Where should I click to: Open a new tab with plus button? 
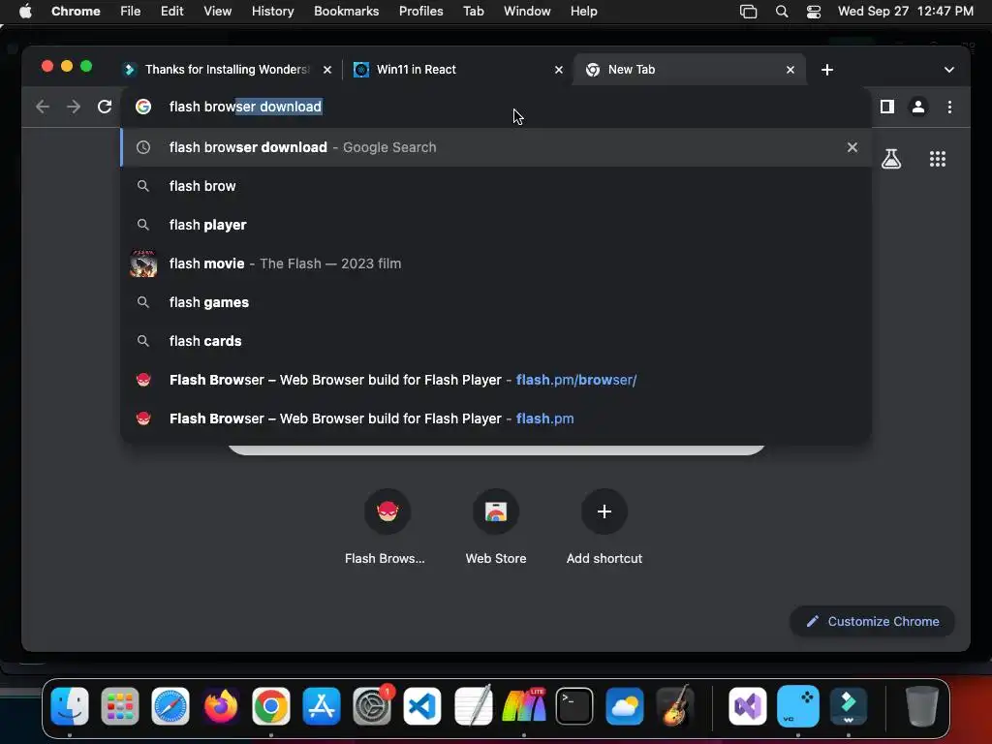(x=827, y=70)
